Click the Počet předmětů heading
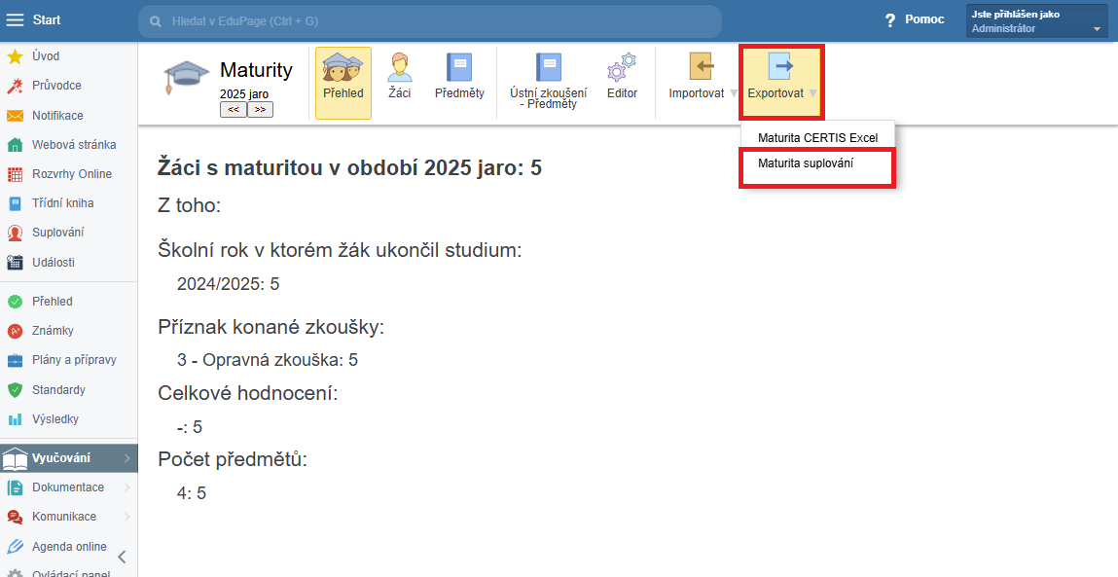 coord(233,459)
